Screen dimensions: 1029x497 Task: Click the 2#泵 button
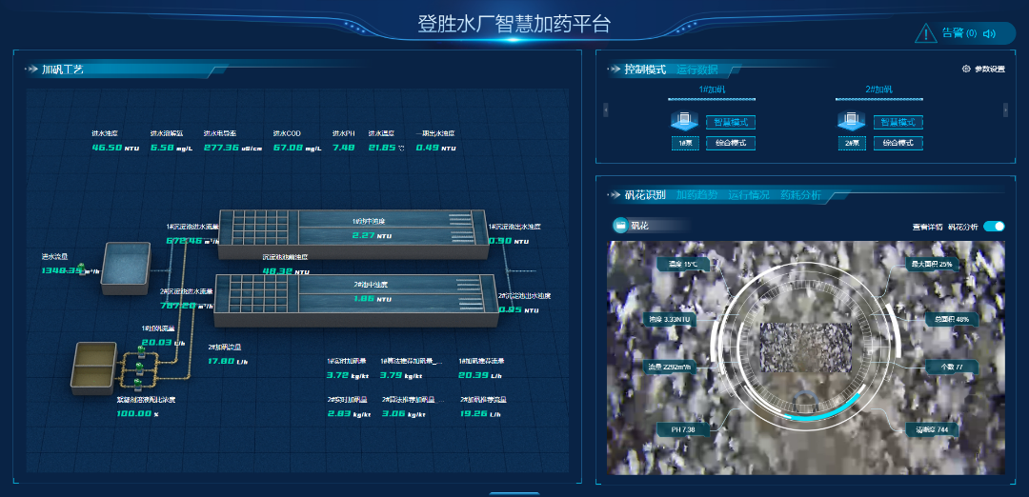pyautogui.click(x=853, y=143)
